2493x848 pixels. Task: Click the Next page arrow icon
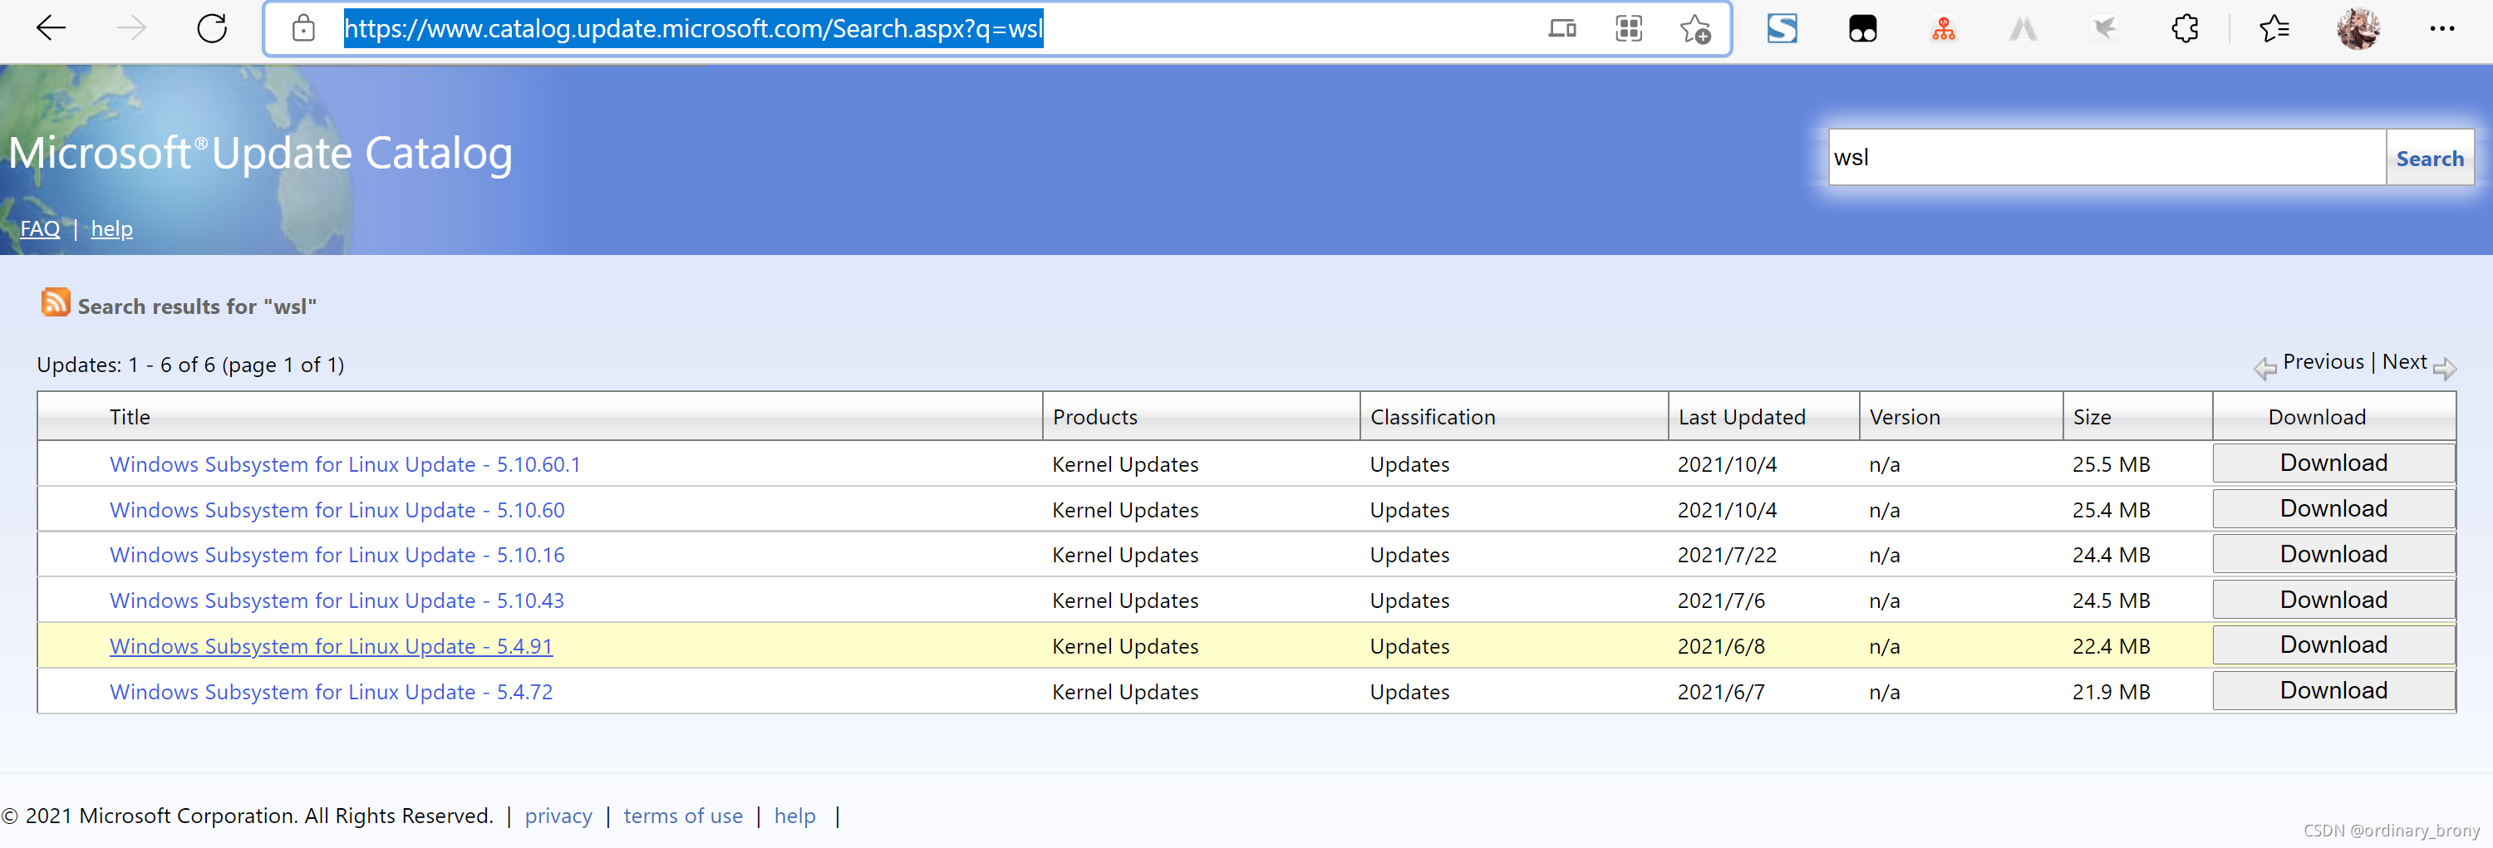coord(2445,367)
